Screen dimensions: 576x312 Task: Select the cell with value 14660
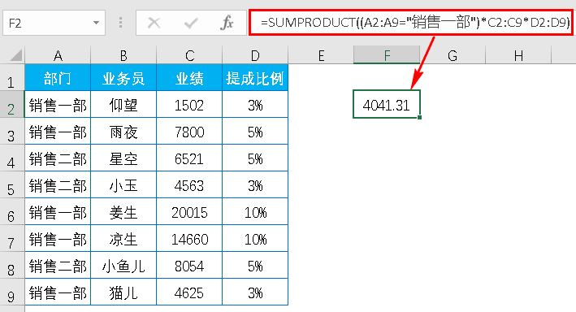click(189, 239)
